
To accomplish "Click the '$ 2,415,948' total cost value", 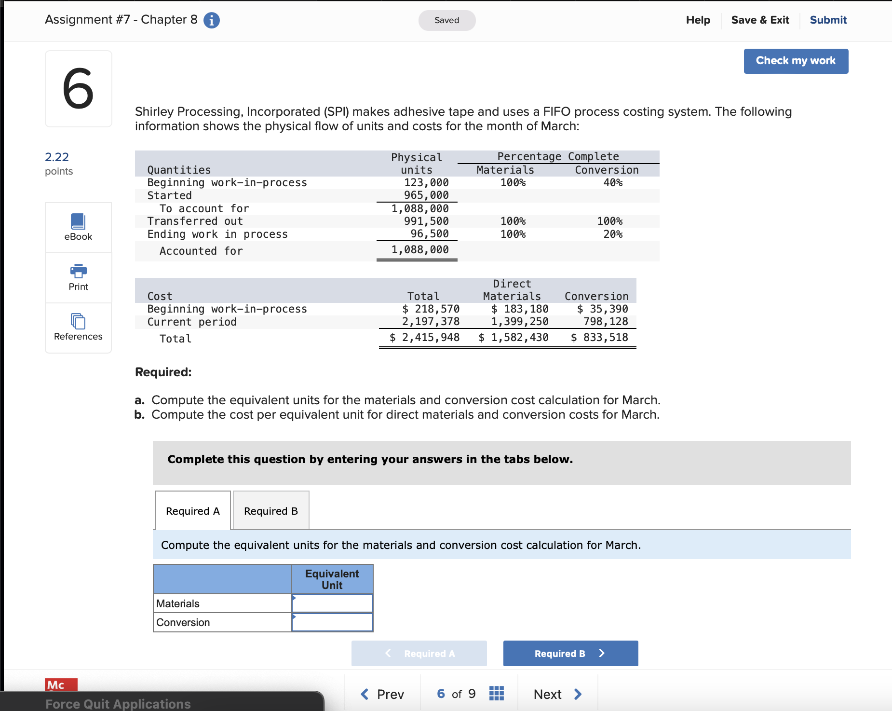I will [x=424, y=338].
